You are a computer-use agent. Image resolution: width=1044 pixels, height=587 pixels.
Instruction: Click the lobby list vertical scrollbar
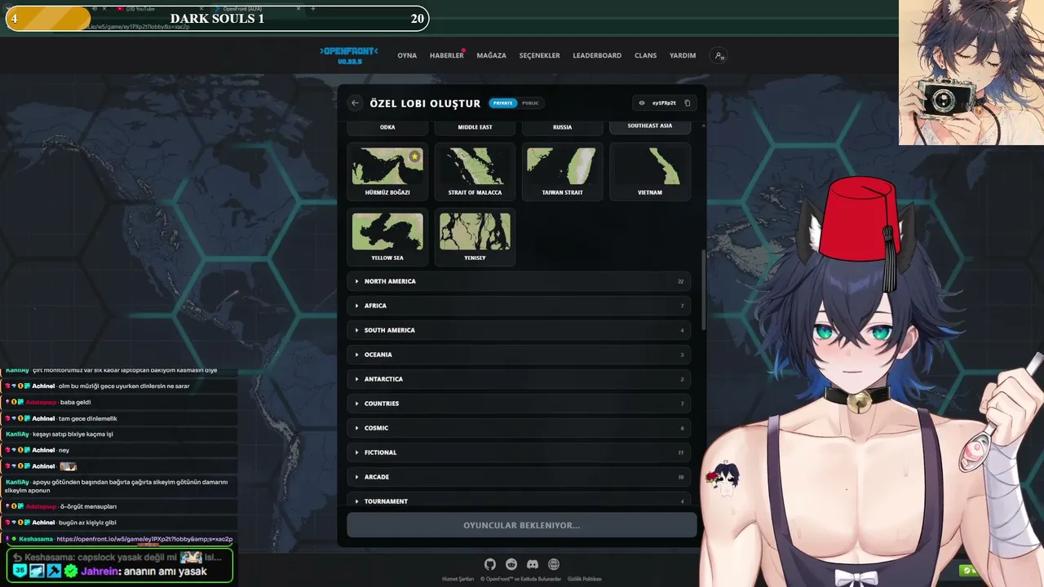coord(704,289)
